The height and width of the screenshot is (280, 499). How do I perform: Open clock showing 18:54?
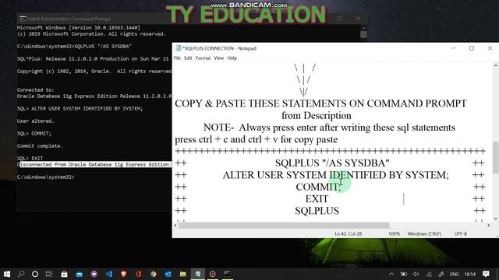[x=469, y=274]
